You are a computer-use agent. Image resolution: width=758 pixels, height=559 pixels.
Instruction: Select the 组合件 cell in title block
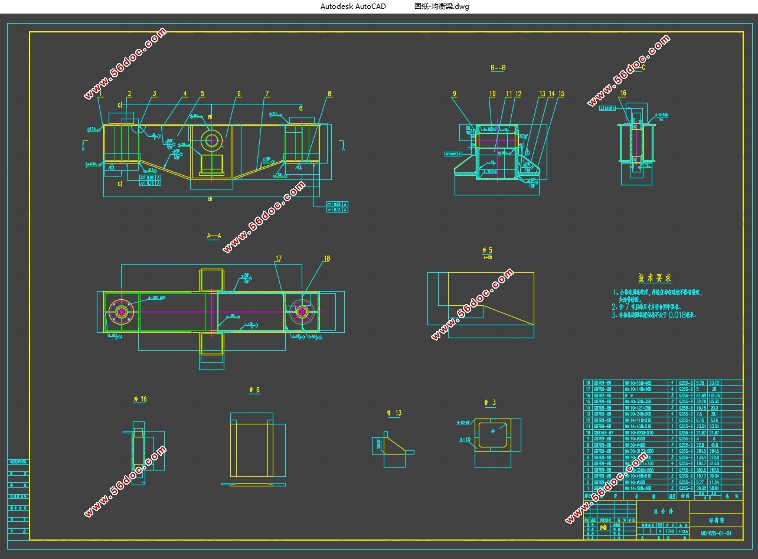tap(663, 511)
